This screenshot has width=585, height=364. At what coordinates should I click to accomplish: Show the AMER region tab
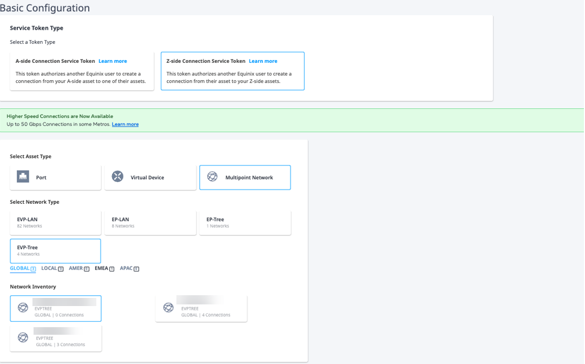[x=78, y=269]
